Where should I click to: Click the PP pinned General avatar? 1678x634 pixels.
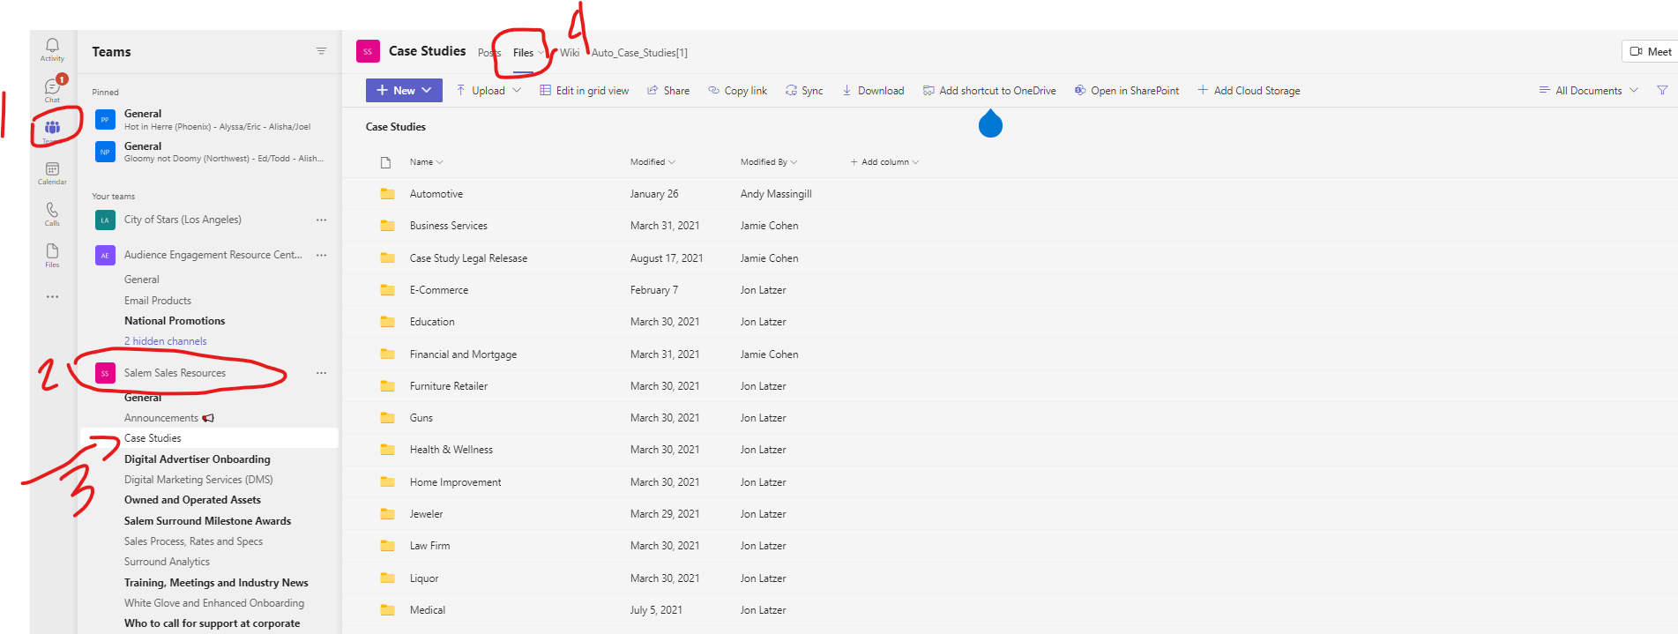[105, 119]
